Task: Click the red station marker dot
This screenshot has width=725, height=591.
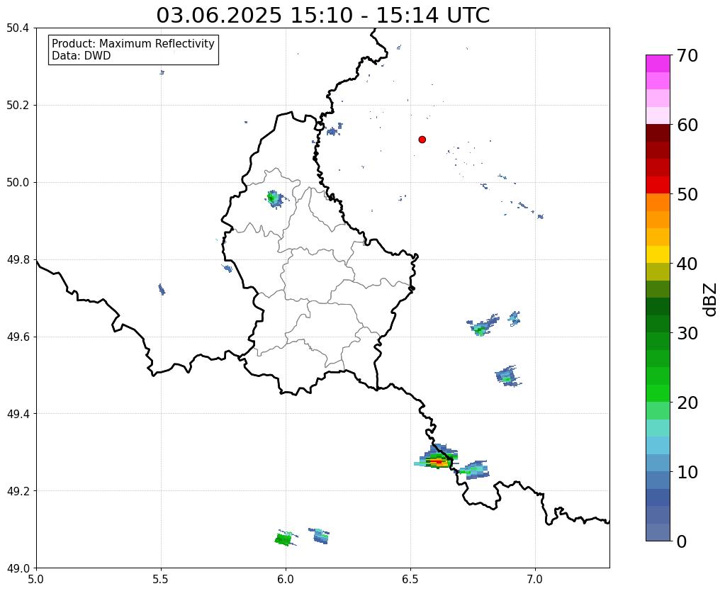Action: [x=422, y=139]
